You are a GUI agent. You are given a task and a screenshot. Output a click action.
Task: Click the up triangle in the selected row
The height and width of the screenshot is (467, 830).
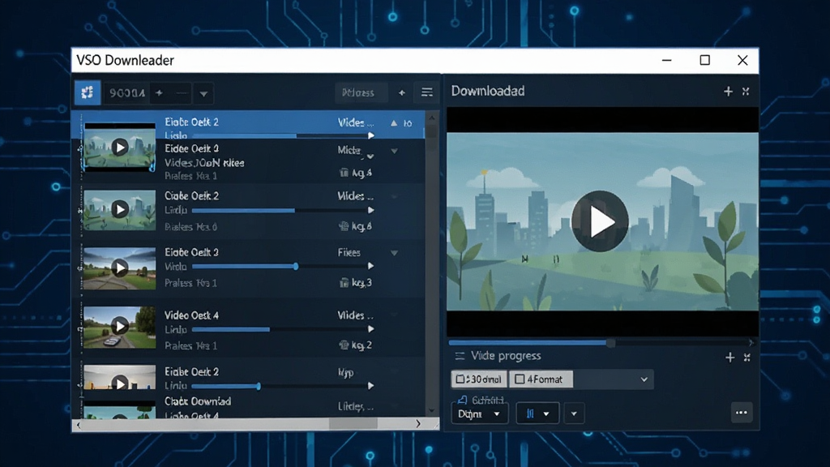pyautogui.click(x=394, y=123)
